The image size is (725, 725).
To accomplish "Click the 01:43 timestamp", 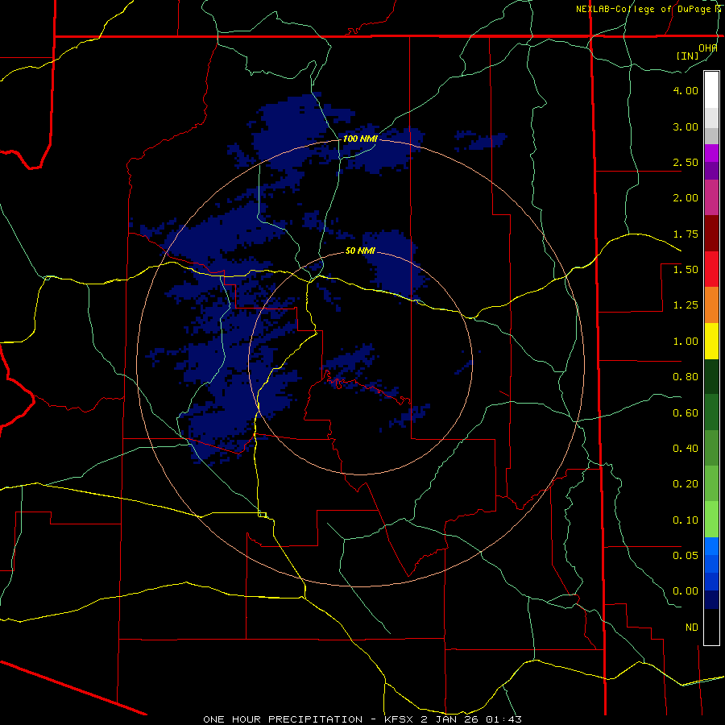I will point(503,719).
